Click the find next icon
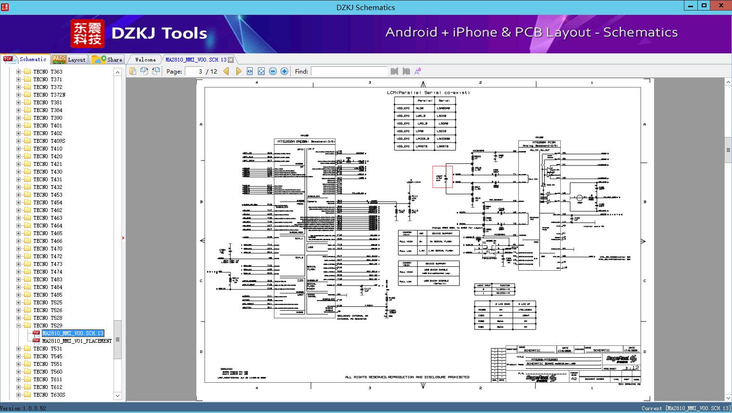The image size is (732, 413). 406,71
